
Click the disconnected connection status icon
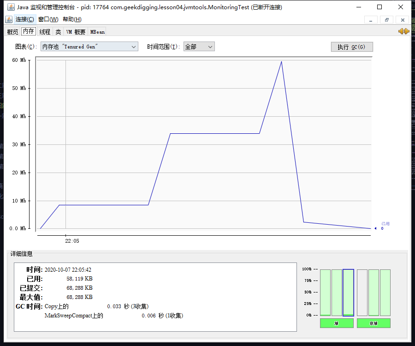(403, 31)
